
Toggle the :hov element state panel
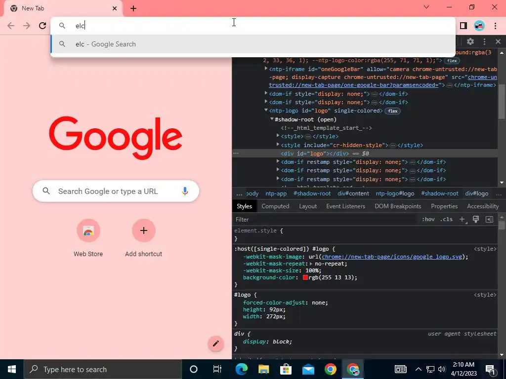(x=428, y=220)
